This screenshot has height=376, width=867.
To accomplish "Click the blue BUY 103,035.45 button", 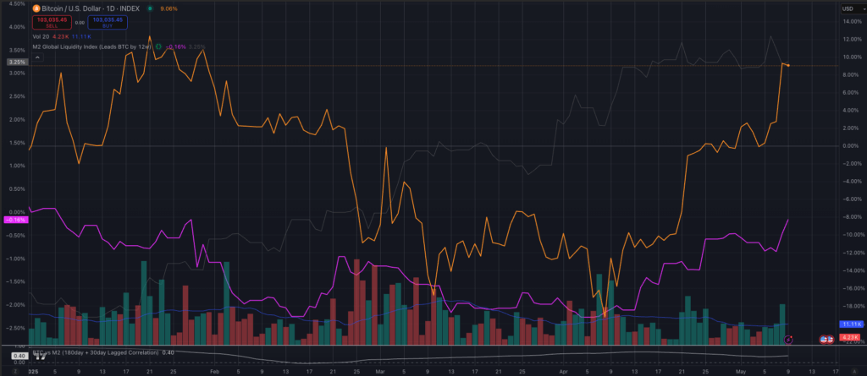I will (x=108, y=22).
